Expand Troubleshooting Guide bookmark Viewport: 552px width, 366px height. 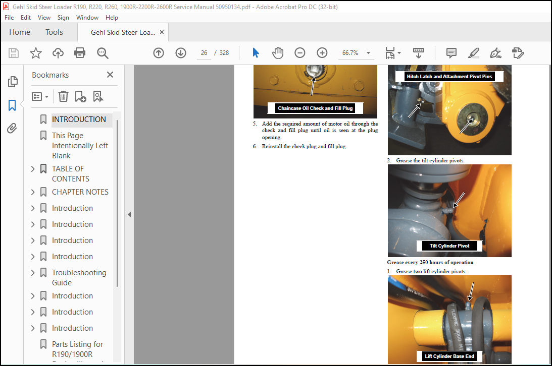pos(33,273)
